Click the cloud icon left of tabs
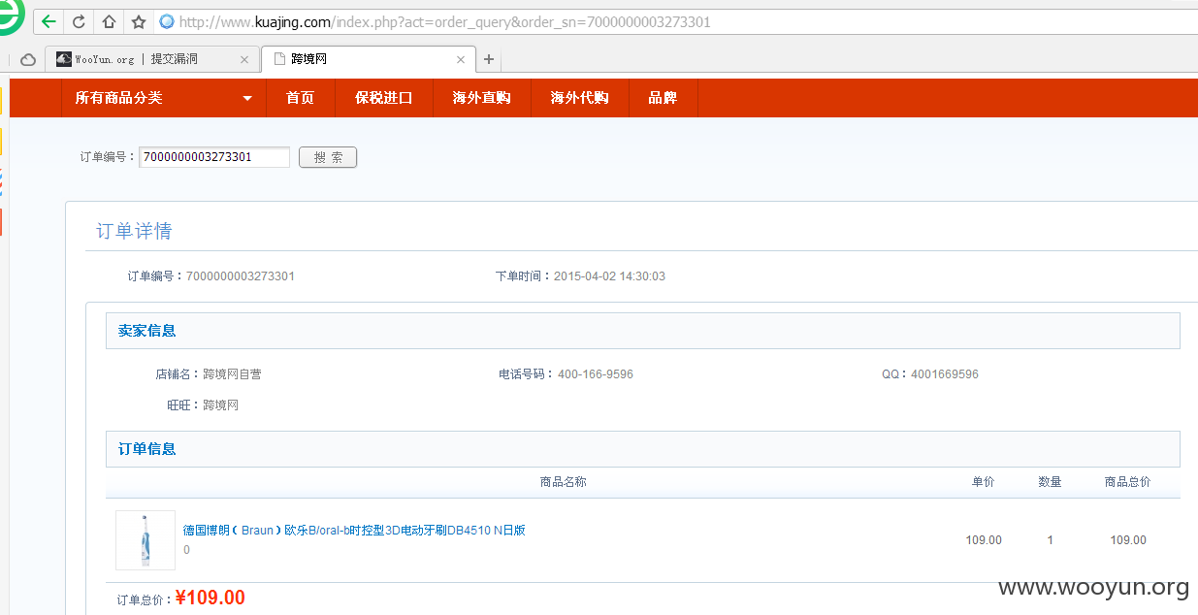This screenshot has width=1198, height=615. click(28, 60)
